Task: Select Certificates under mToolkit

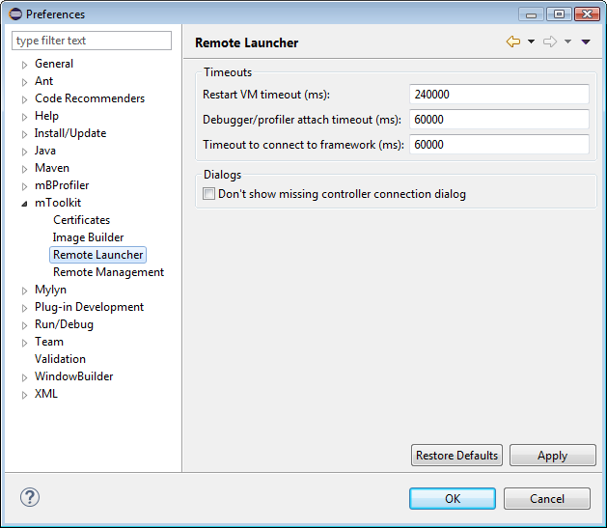Action: tap(81, 220)
